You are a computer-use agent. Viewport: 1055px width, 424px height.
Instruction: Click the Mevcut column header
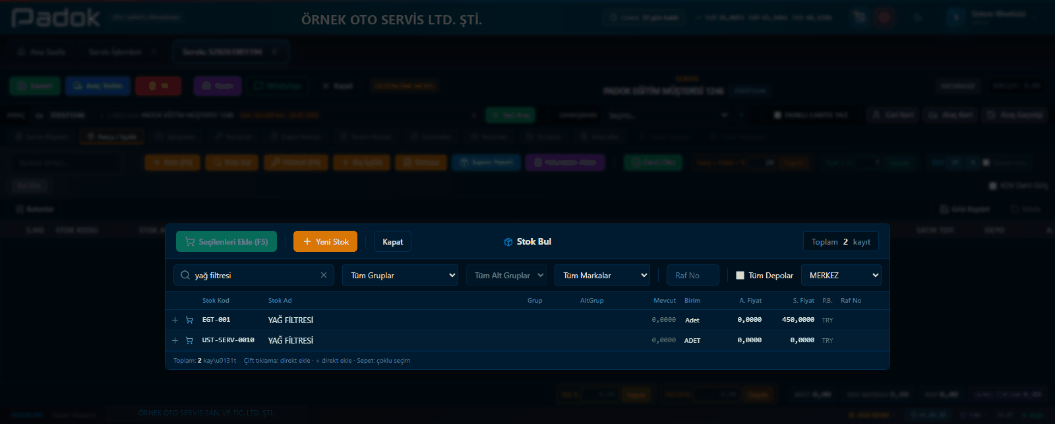665,300
